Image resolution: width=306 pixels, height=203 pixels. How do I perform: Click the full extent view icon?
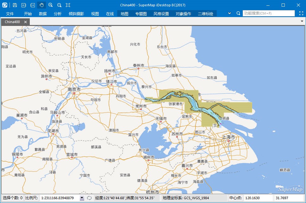point(68,5)
